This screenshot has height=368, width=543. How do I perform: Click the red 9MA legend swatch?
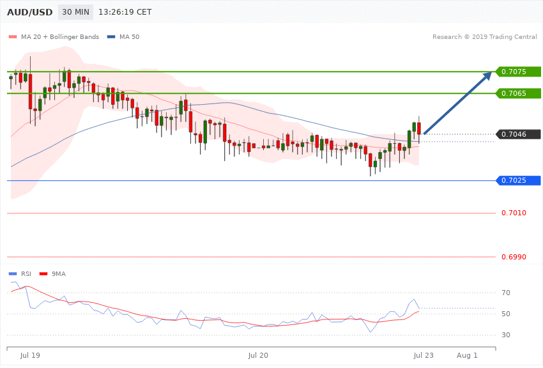pos(43,274)
